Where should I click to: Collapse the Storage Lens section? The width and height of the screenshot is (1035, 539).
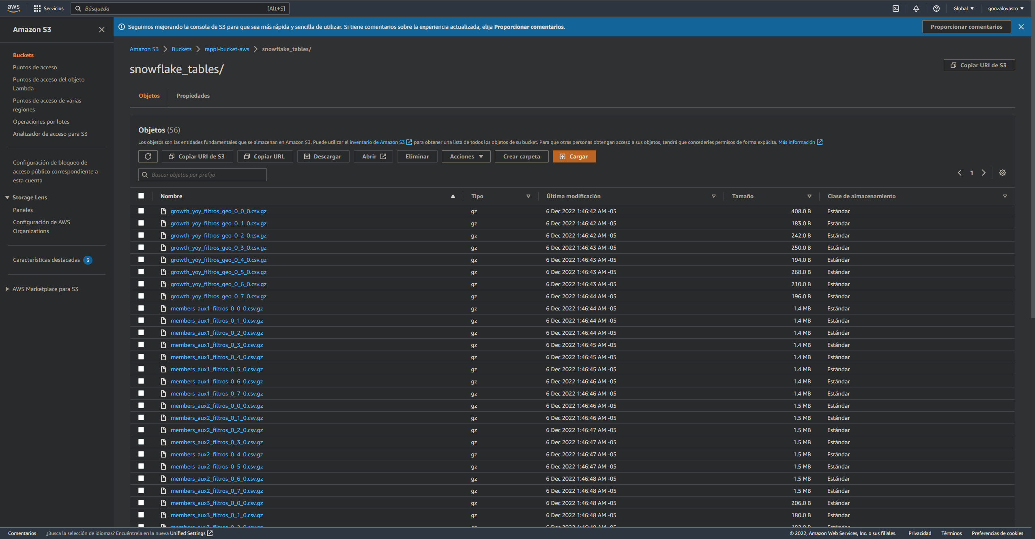[7, 197]
